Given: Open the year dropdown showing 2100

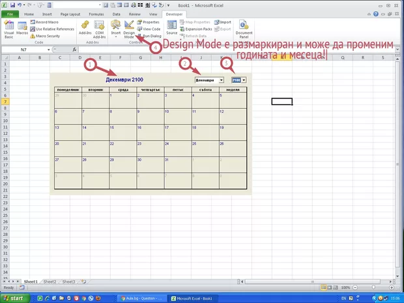Looking at the screenshot, I should coord(244,80).
